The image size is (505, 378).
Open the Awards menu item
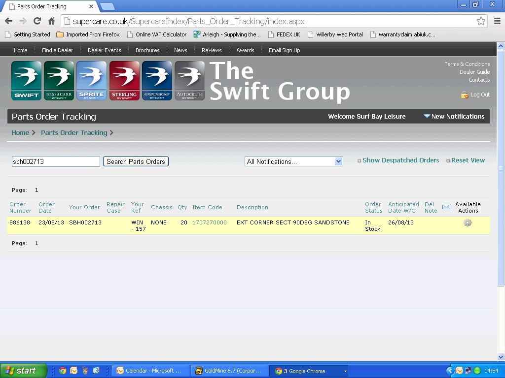245,50
